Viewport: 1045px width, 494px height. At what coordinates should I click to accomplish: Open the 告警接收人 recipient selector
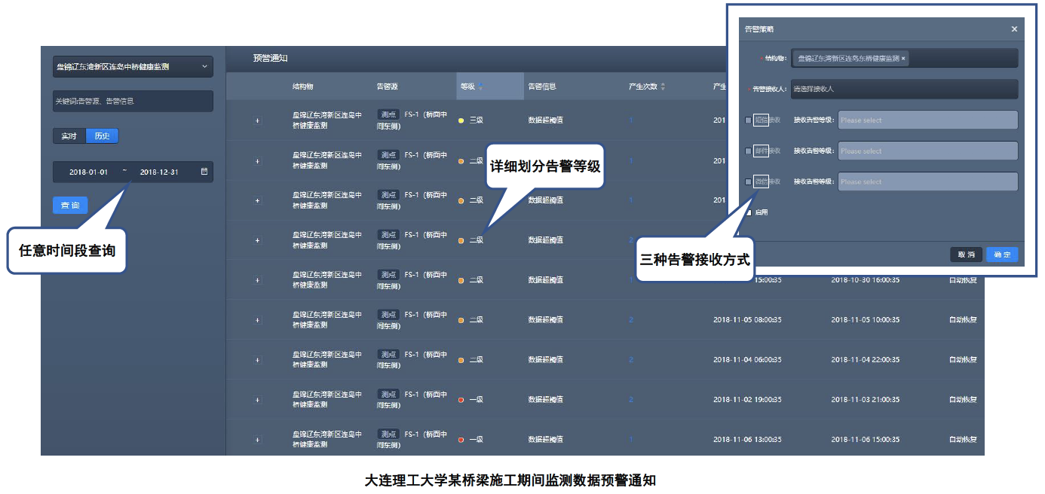(904, 89)
